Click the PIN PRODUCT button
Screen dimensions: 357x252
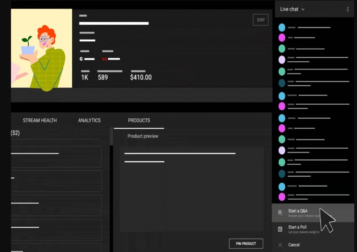point(246,244)
